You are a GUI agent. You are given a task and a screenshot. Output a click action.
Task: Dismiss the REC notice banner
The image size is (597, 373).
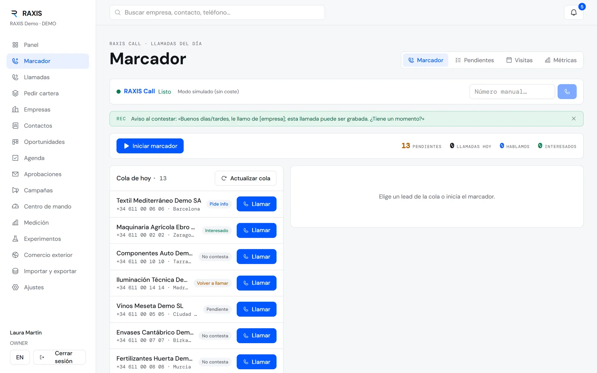point(573,119)
